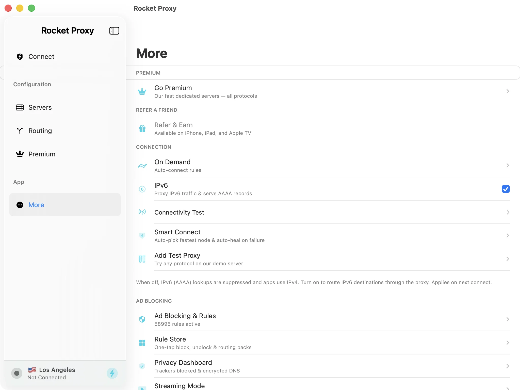Screen dimensions: 520x390
Task: Click the lightning bolt quick-connect button
Action: point(112,373)
